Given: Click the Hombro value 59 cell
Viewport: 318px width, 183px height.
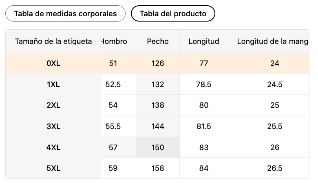Looking at the screenshot, I should pyautogui.click(x=113, y=168).
